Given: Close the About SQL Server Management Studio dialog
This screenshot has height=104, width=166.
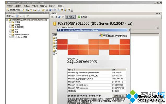Looking at the screenshot, I should 128,30.
